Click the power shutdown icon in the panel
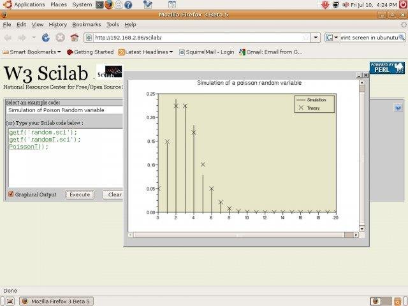 [403, 4]
